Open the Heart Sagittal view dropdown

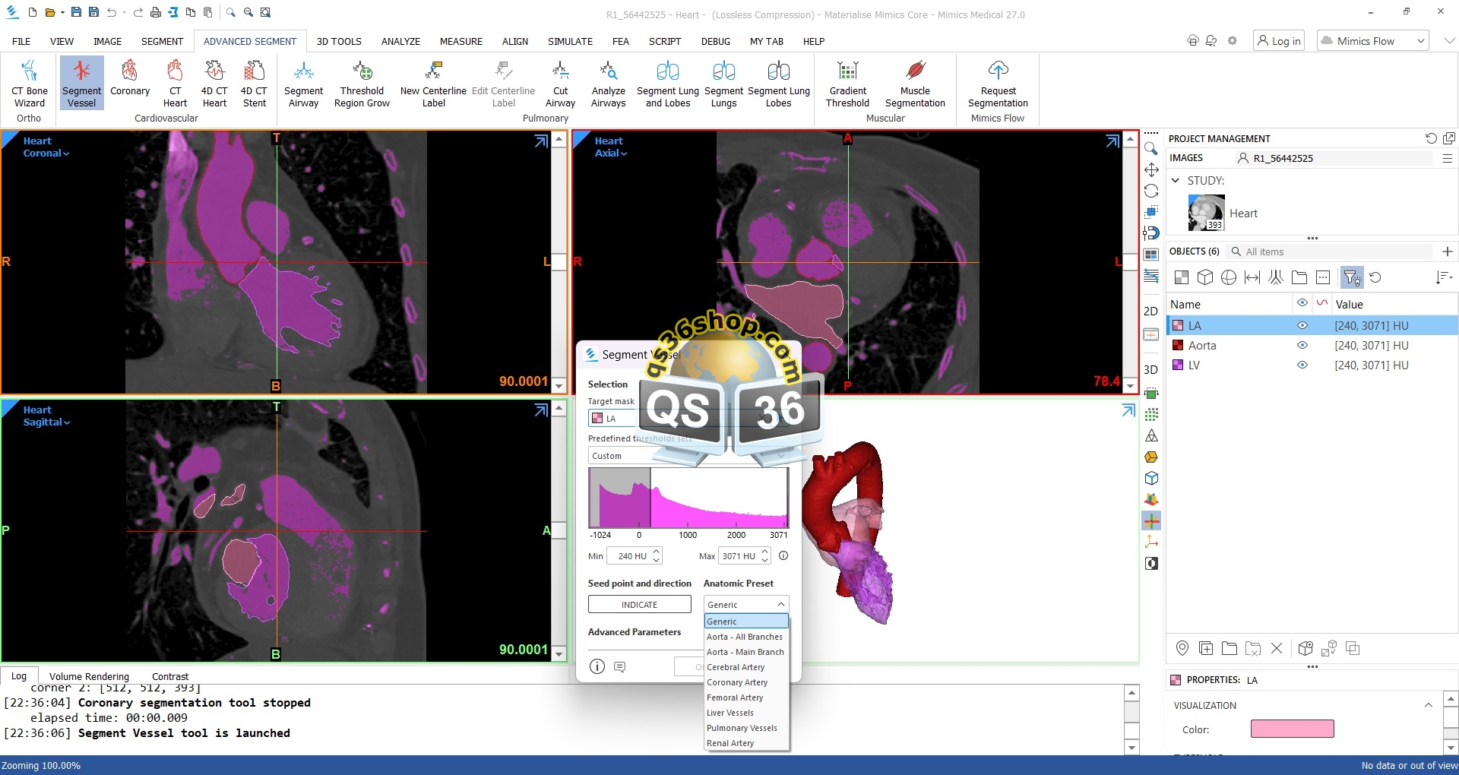[46, 422]
